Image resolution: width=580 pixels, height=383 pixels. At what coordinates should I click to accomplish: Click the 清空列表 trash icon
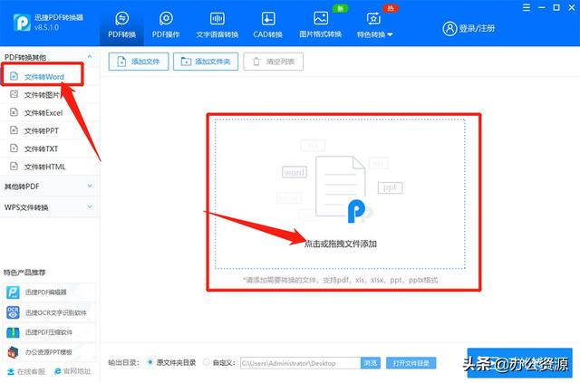(x=256, y=62)
